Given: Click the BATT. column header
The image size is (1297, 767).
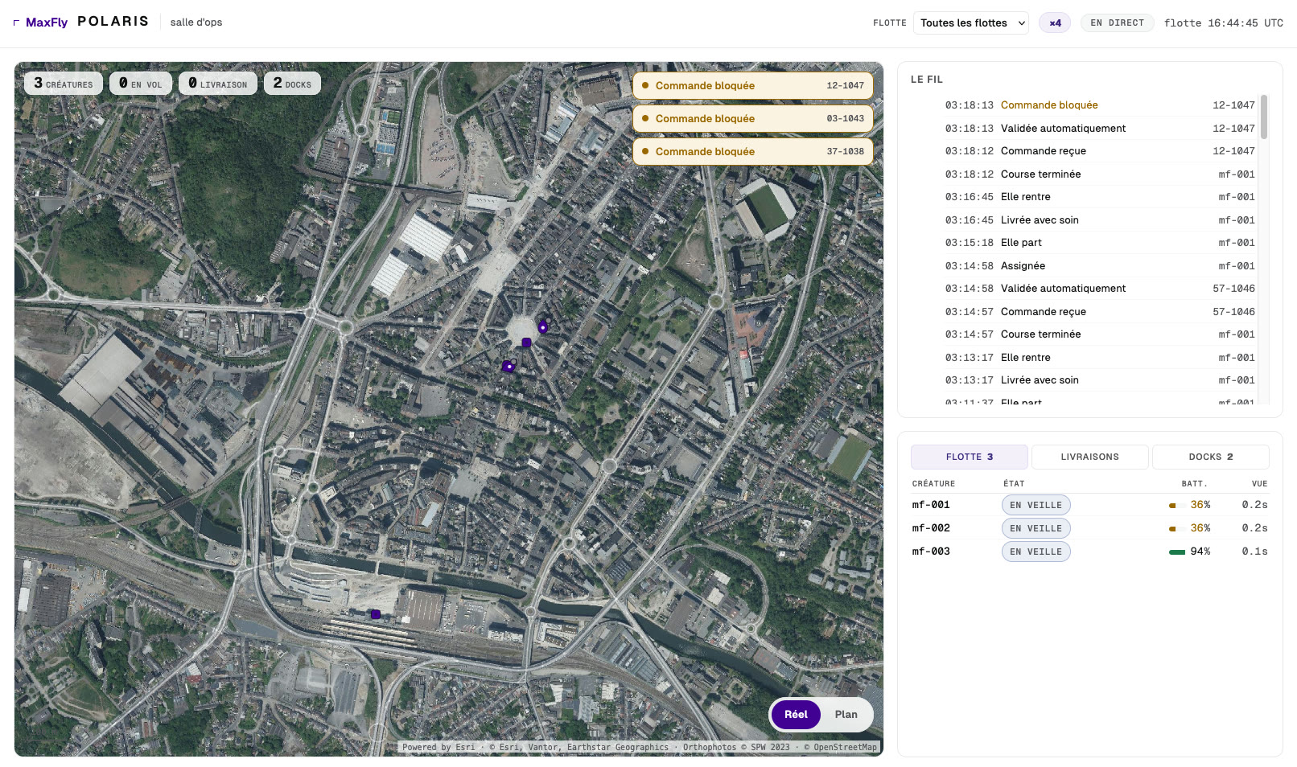Looking at the screenshot, I should click(x=1194, y=484).
